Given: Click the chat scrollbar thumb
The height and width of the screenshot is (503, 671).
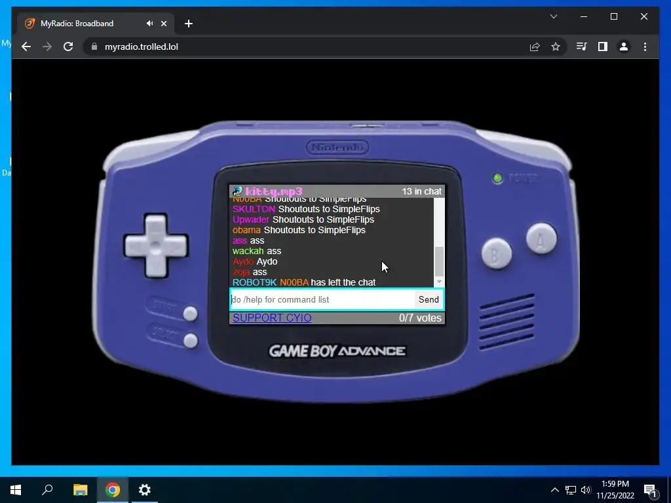Looking at the screenshot, I should [439, 261].
